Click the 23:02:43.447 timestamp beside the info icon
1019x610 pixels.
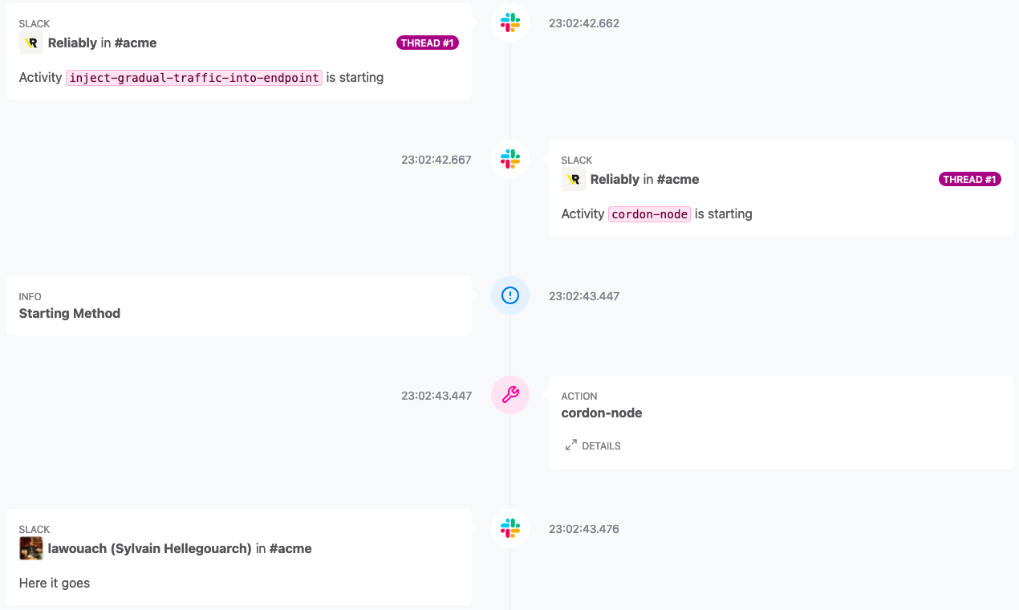click(x=584, y=296)
